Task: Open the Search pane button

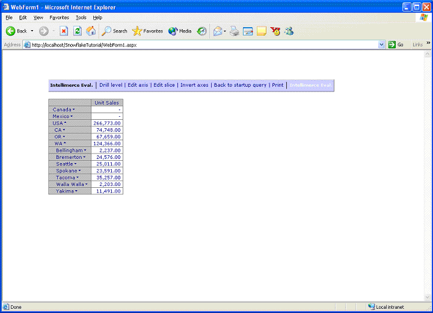Action: click(x=114, y=31)
